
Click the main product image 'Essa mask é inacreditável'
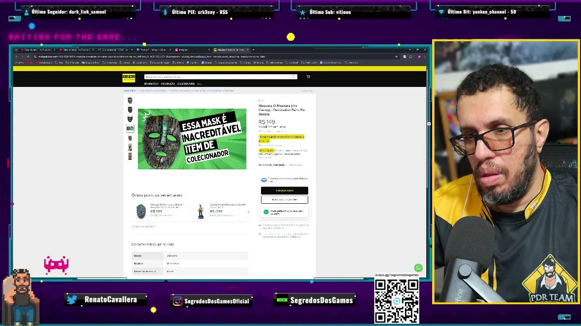click(x=192, y=139)
